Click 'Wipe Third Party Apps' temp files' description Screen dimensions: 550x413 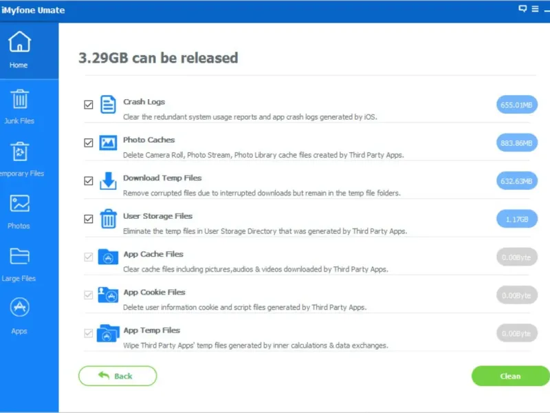coord(256,346)
